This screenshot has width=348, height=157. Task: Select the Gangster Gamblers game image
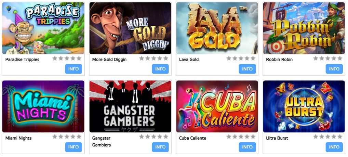[x=130, y=106]
